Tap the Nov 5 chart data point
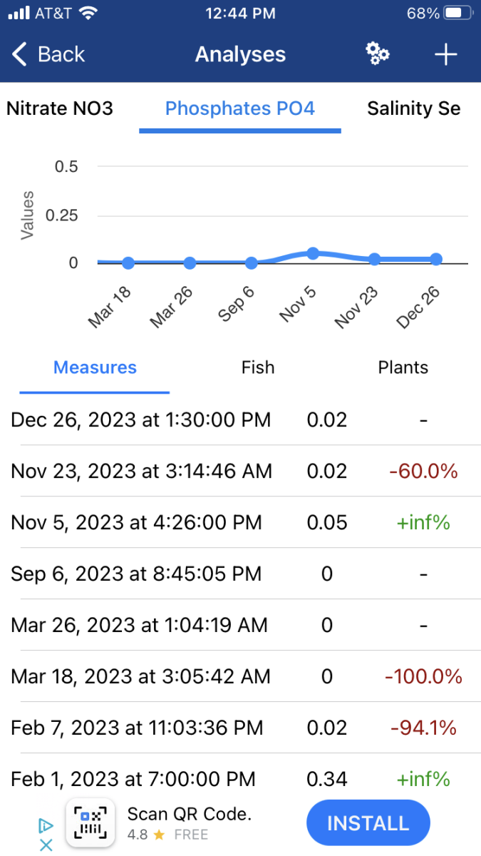 pyautogui.click(x=312, y=253)
